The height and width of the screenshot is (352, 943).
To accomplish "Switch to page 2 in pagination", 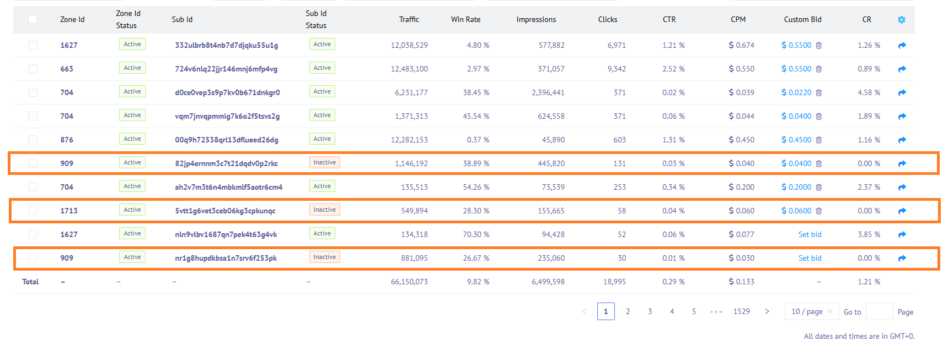I will 628,311.
